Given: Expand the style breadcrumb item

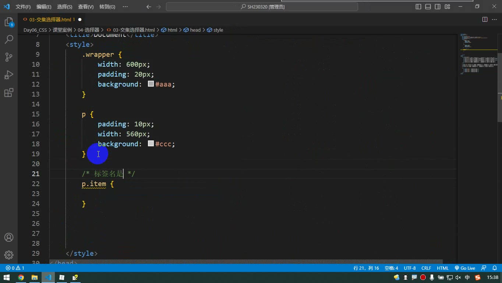Looking at the screenshot, I should [x=215, y=30].
